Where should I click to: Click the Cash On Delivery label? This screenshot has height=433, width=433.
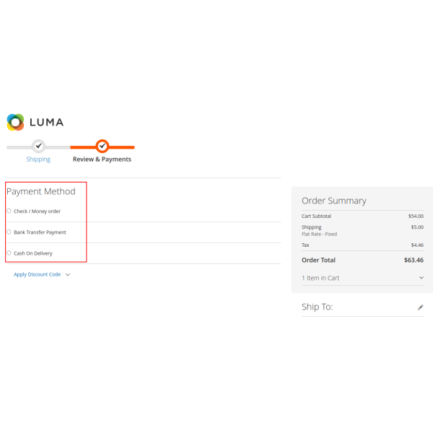click(33, 253)
